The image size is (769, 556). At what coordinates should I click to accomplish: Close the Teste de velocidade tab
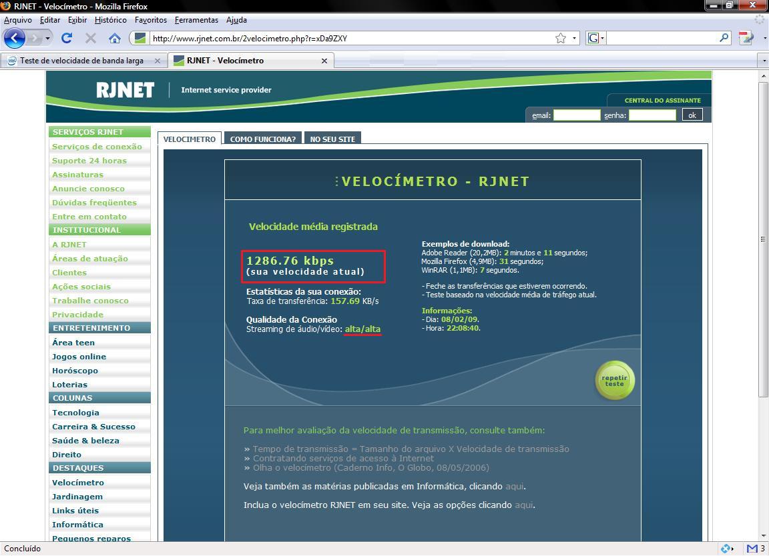click(158, 61)
